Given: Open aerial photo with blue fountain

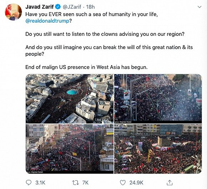Looking at the screenshot, I should pos(70,99).
